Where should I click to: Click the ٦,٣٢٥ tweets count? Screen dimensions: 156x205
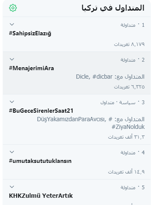pos(129,87)
